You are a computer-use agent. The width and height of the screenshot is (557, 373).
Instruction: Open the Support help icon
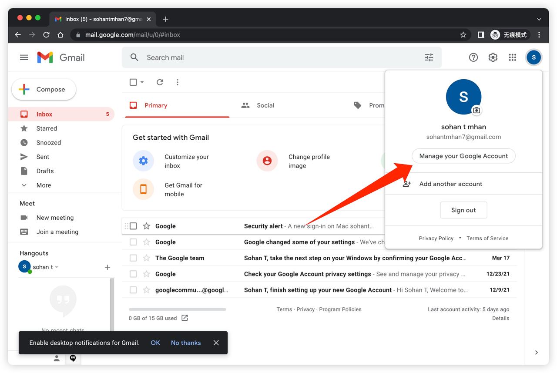tap(473, 57)
